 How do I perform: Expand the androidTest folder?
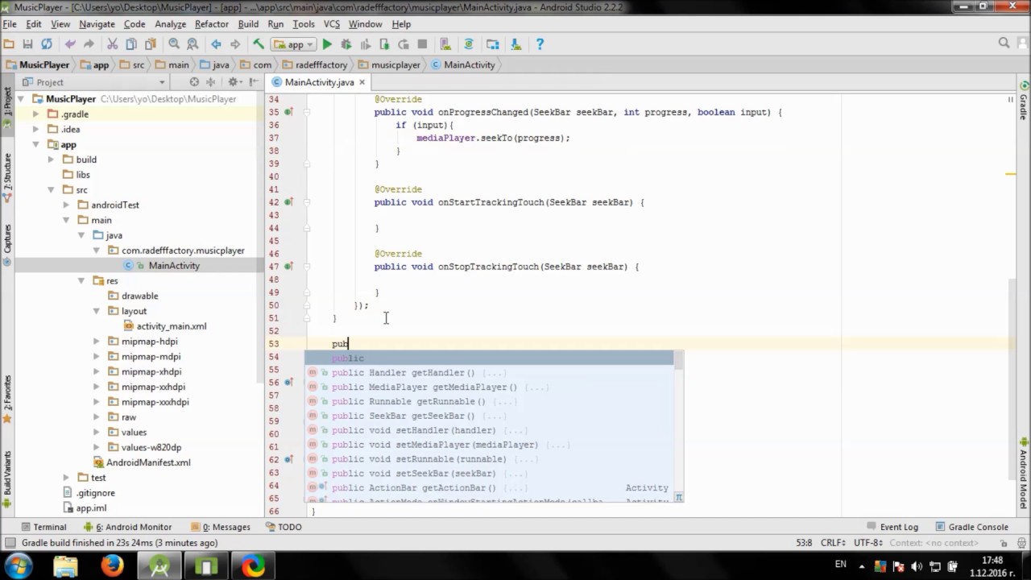click(66, 205)
